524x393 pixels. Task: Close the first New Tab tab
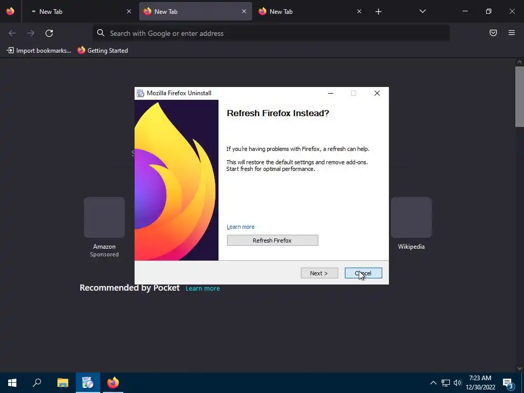[x=129, y=11]
